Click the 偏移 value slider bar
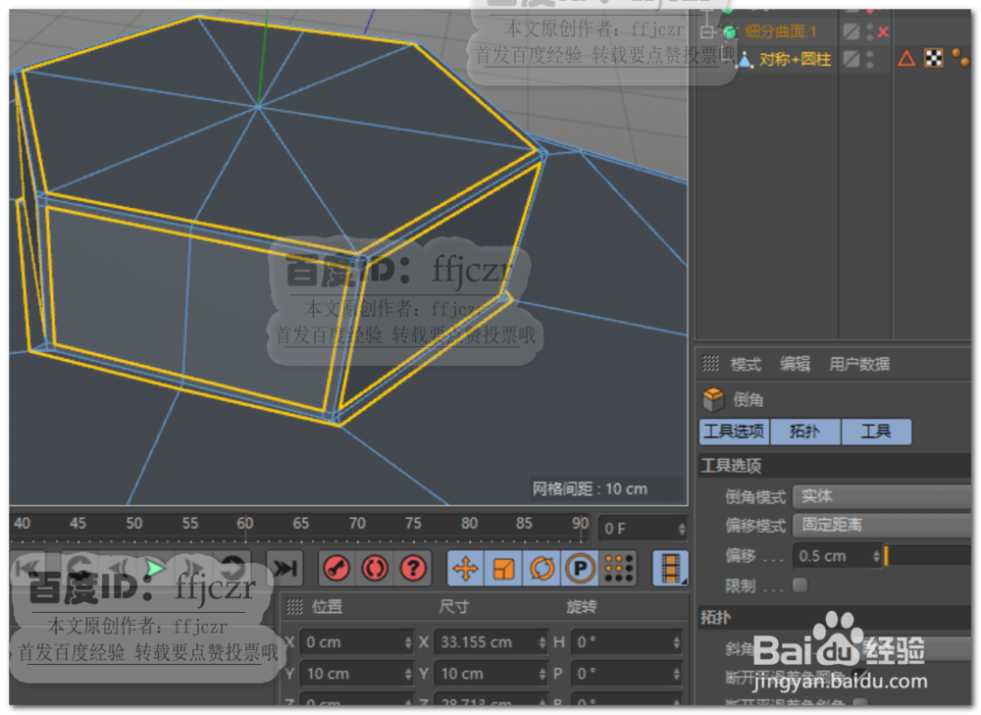 (927, 555)
